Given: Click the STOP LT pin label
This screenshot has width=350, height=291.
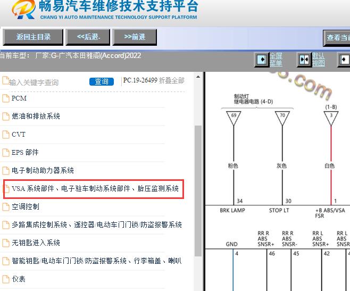Looking at the screenshot, I should tap(279, 210).
